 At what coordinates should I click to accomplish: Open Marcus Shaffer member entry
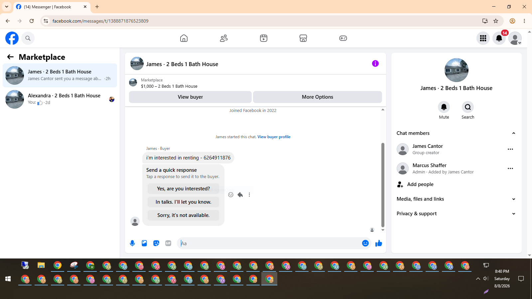[x=456, y=168]
